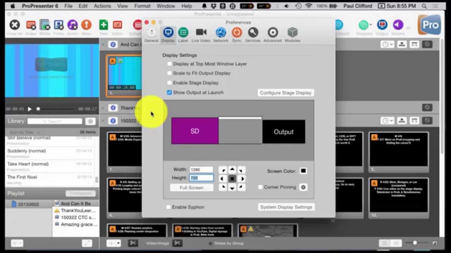Open the File menu
Screen dimensions: 451x253
coord(68,6)
